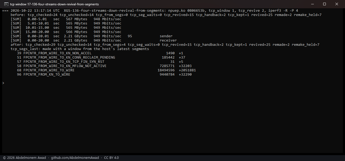The image size is (345, 161).
Task: Click the [SUM] row for 5.01-10.01 sec
Action: point(66,23)
